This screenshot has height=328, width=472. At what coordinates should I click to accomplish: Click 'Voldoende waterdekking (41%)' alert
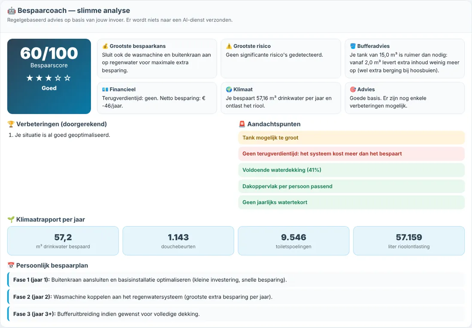pos(351,170)
